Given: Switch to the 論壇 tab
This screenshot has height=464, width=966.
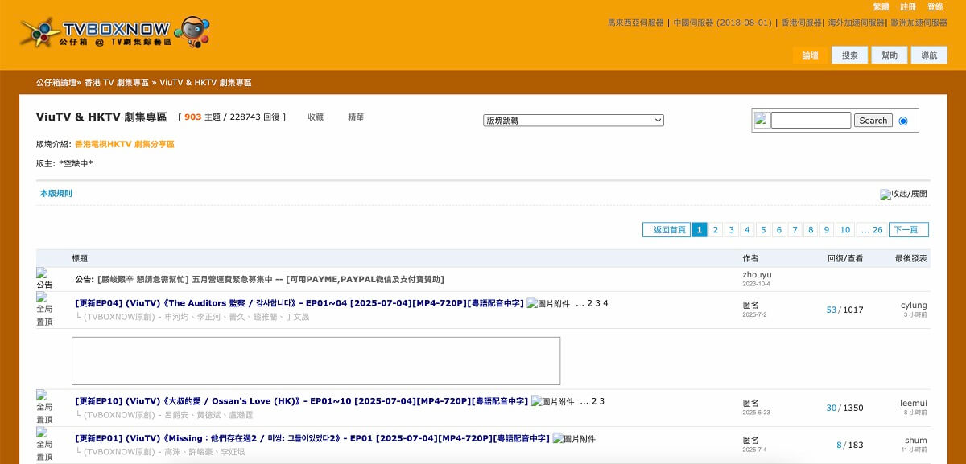Looking at the screenshot, I should [x=811, y=55].
